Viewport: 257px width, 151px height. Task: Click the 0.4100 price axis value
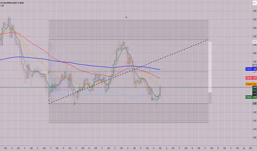point(255,129)
